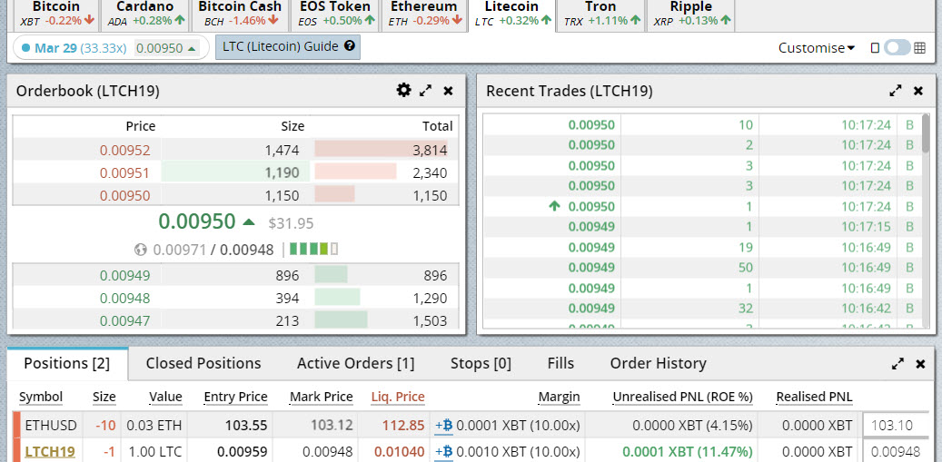This screenshot has height=462, width=942.
Task: Open the Closed Positions tab
Action: (x=203, y=364)
